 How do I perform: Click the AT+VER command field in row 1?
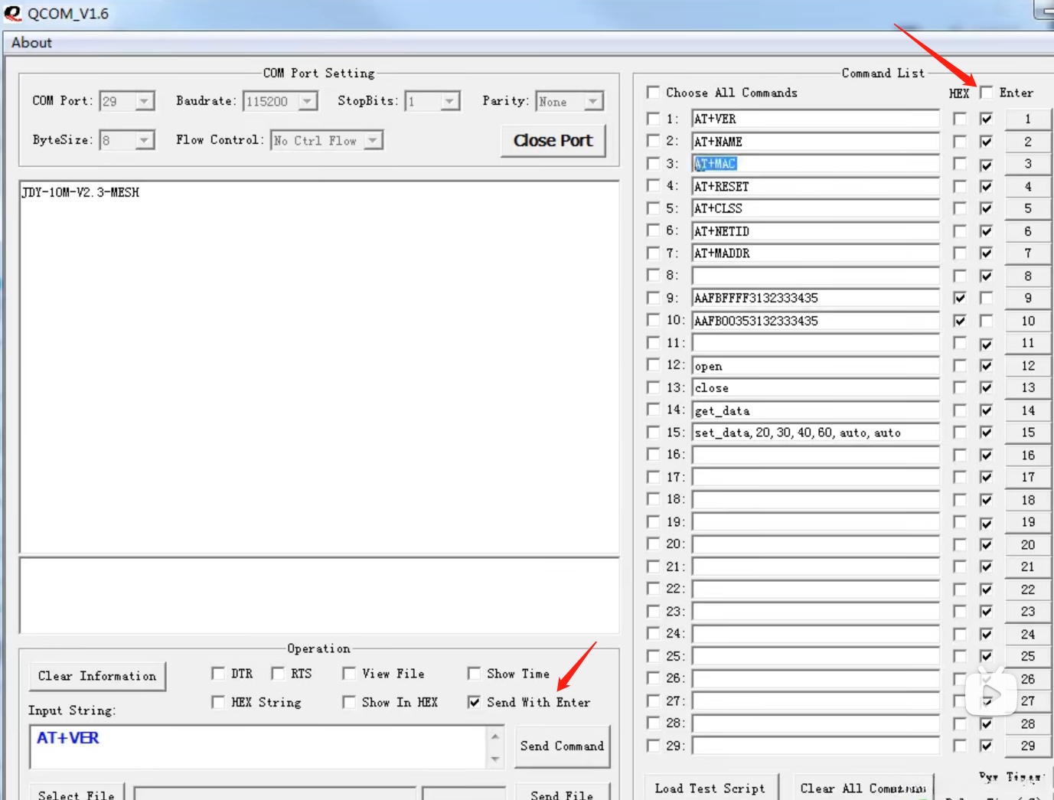[816, 119]
